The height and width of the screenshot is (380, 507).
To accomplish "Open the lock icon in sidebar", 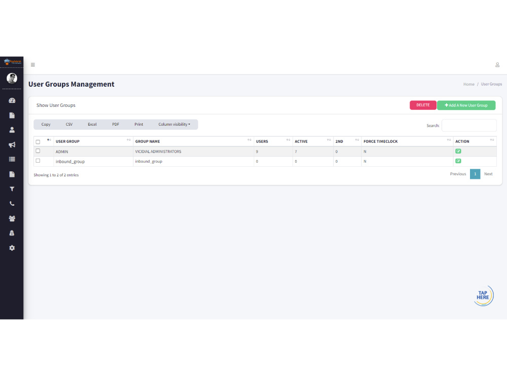I will (12, 233).
